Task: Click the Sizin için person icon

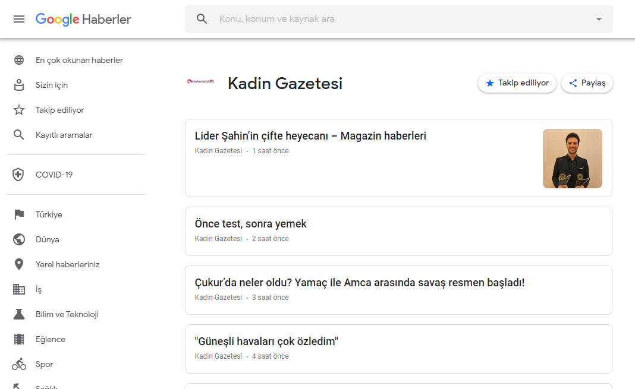Action: [19, 85]
